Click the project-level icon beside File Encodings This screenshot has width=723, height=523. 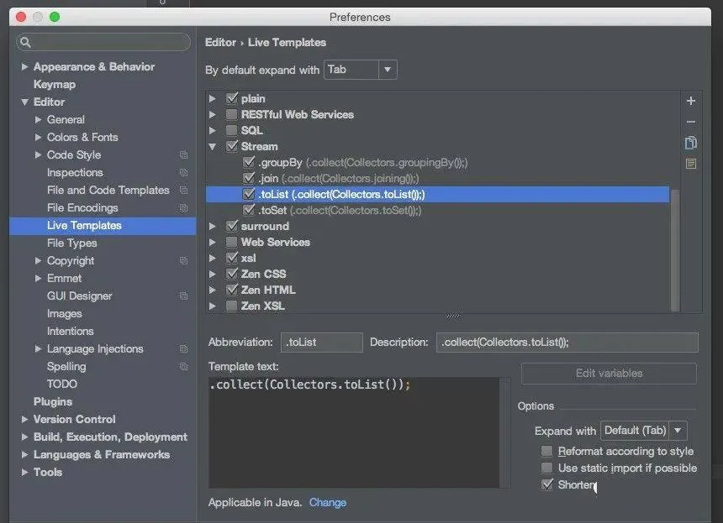pyautogui.click(x=183, y=208)
